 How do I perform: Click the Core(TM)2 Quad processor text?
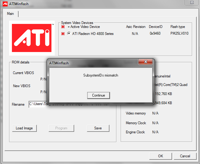[171, 85]
